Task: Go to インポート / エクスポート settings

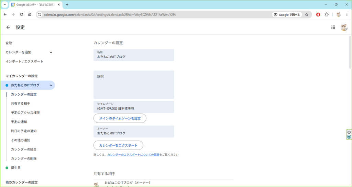Action: [24, 61]
